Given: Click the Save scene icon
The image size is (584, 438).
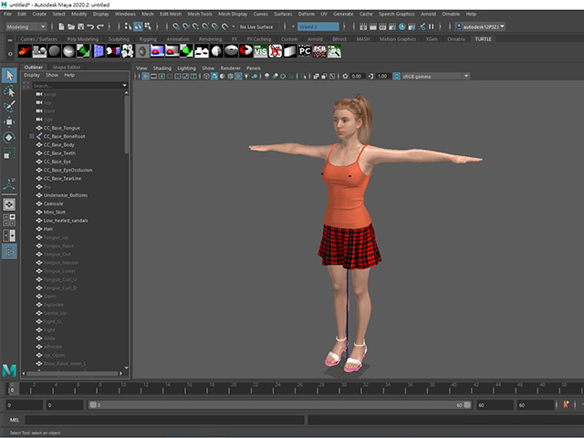Looking at the screenshot, I should (x=81, y=26).
